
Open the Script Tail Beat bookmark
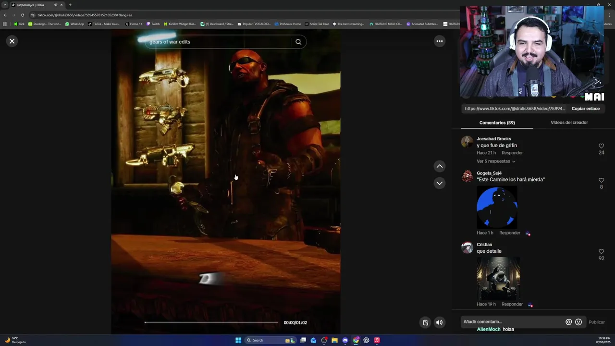[317, 24]
